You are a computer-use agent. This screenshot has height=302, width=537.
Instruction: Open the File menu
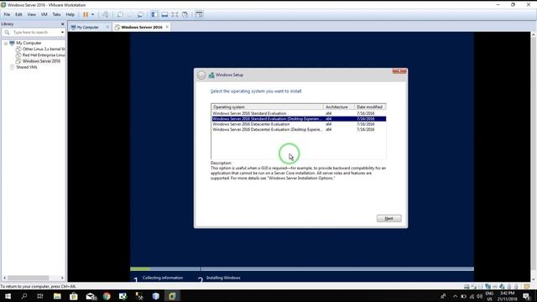click(x=7, y=14)
